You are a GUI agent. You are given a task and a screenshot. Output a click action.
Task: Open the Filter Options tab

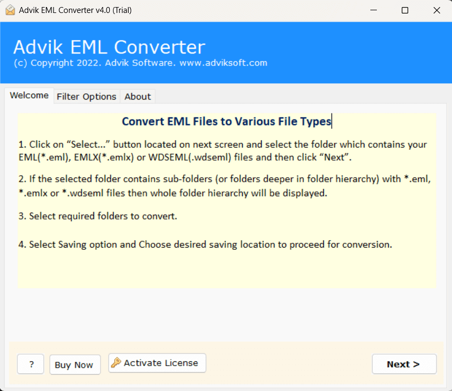(87, 97)
